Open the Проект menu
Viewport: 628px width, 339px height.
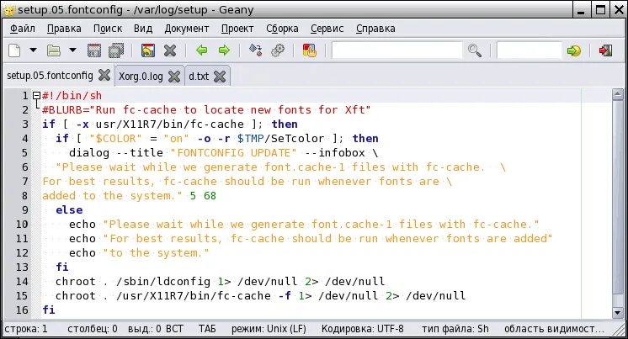(237, 29)
